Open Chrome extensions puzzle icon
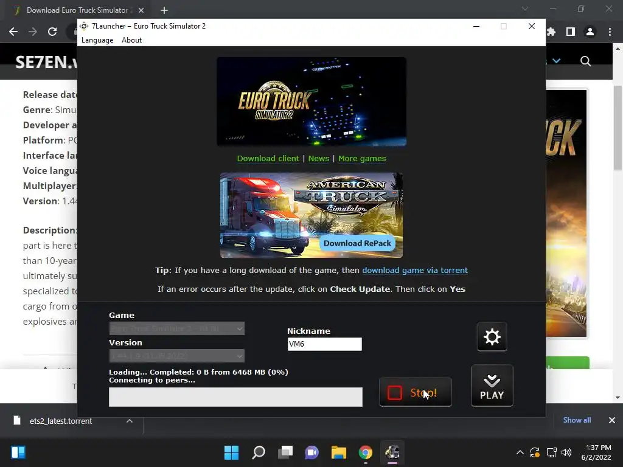The height and width of the screenshot is (467, 623). point(551,32)
